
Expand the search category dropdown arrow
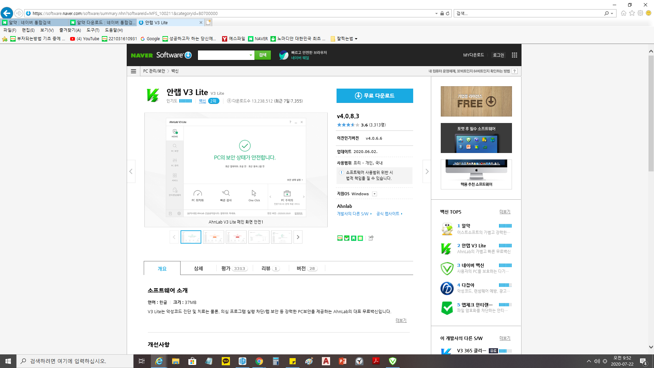pyautogui.click(x=251, y=55)
